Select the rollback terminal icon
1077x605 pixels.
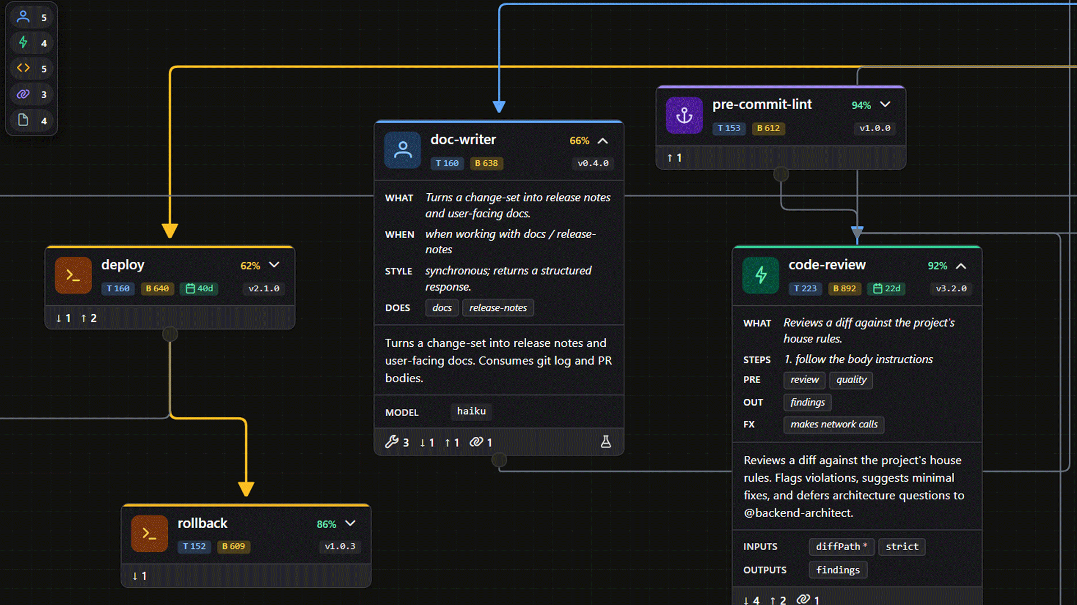(x=149, y=533)
